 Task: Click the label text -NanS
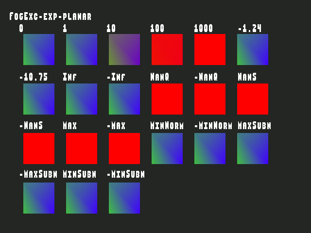click(x=31, y=125)
